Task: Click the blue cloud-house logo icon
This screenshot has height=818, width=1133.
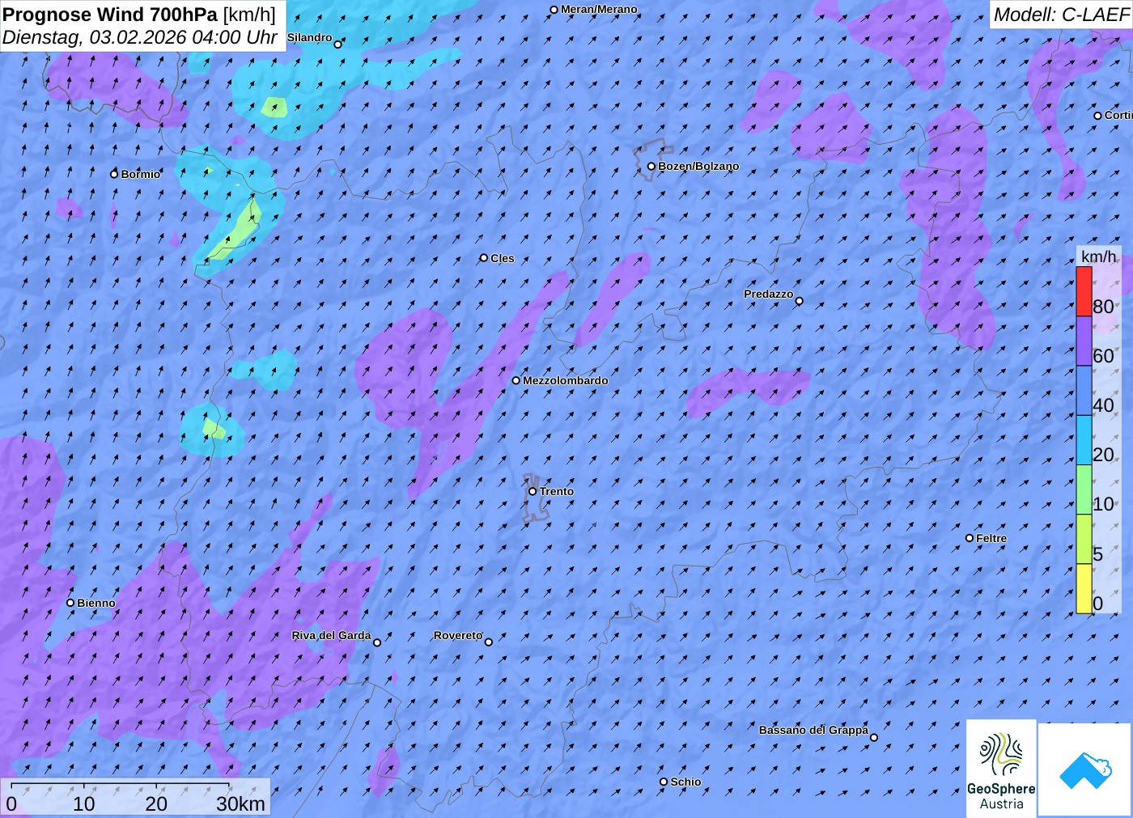Action: coord(1085,769)
